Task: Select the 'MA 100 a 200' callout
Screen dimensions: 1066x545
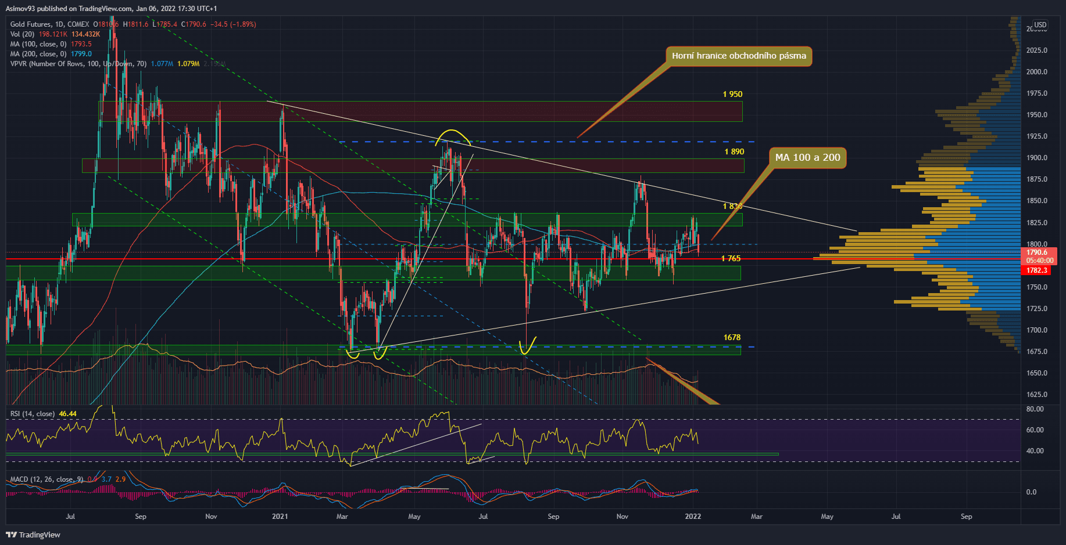Action: (807, 158)
